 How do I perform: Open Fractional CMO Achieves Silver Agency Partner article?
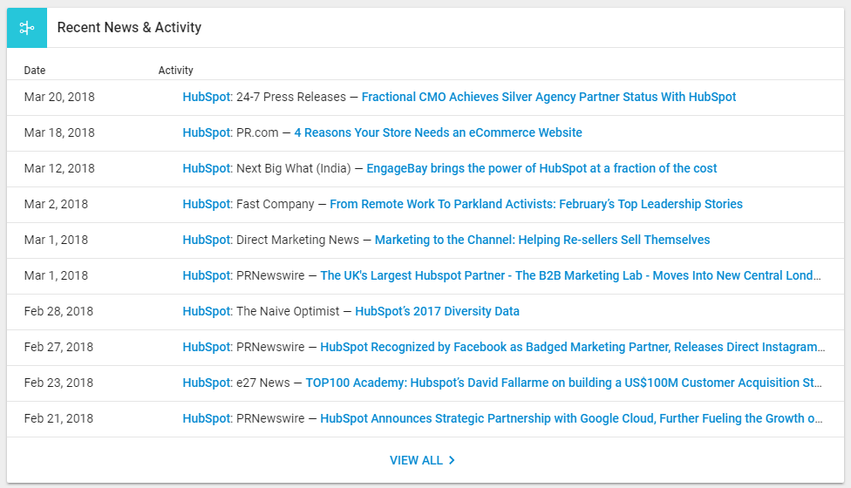tap(548, 97)
